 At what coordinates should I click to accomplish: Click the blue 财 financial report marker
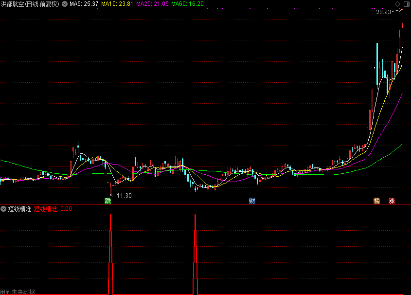point(252,201)
